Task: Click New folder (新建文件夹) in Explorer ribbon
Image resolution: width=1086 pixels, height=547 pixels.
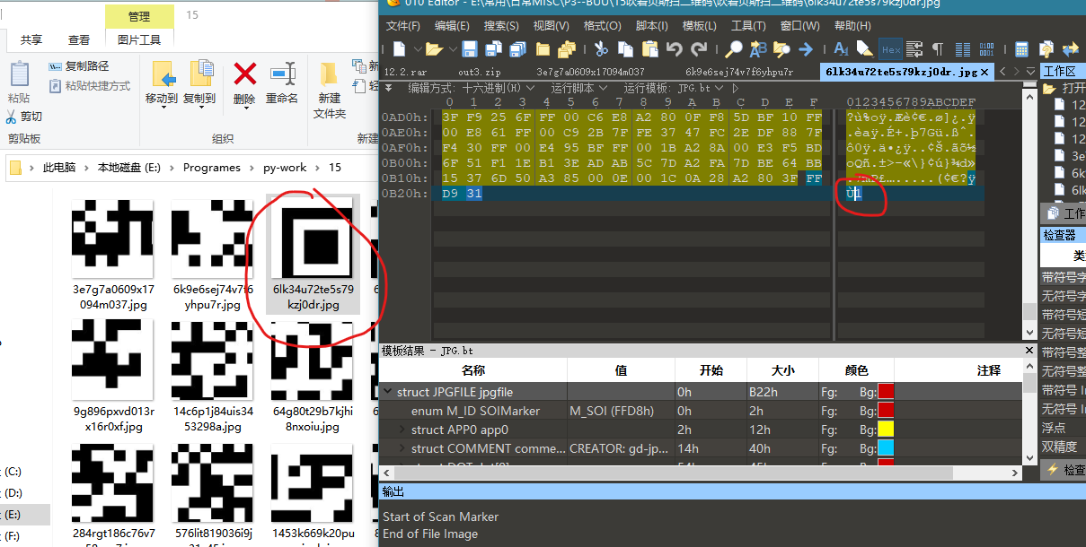Action: pos(330,90)
